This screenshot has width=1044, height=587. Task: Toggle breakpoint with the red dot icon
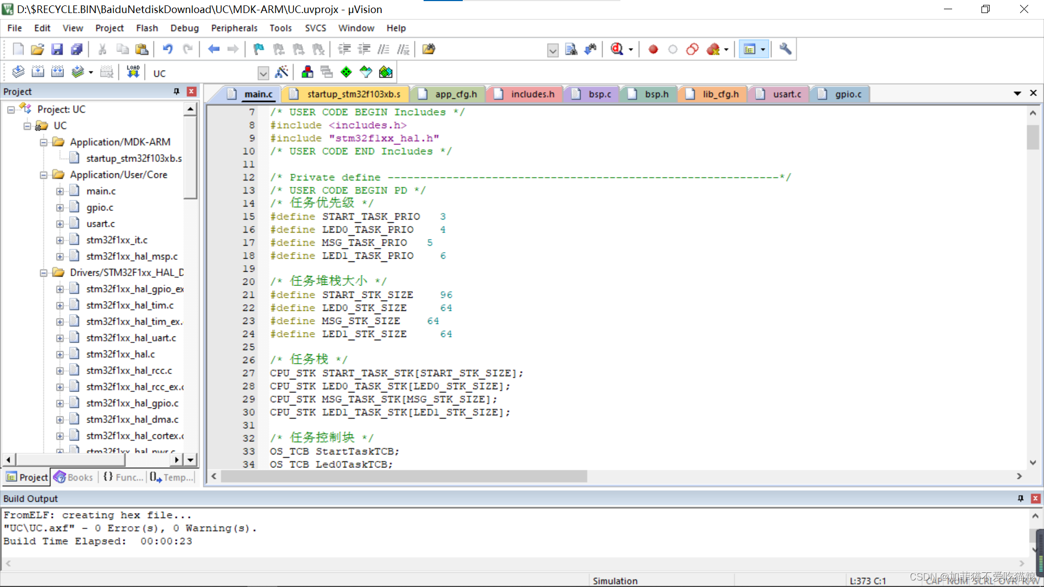[653, 49]
